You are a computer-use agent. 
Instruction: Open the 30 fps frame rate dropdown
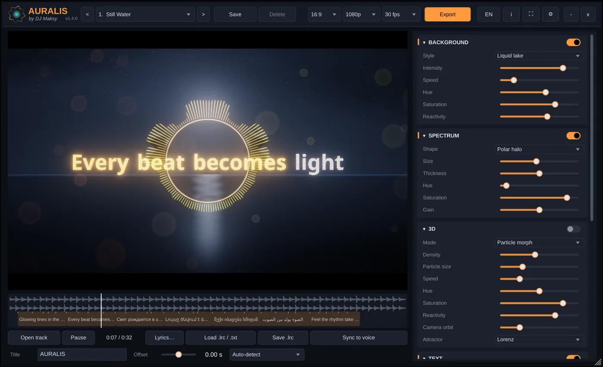[401, 14]
